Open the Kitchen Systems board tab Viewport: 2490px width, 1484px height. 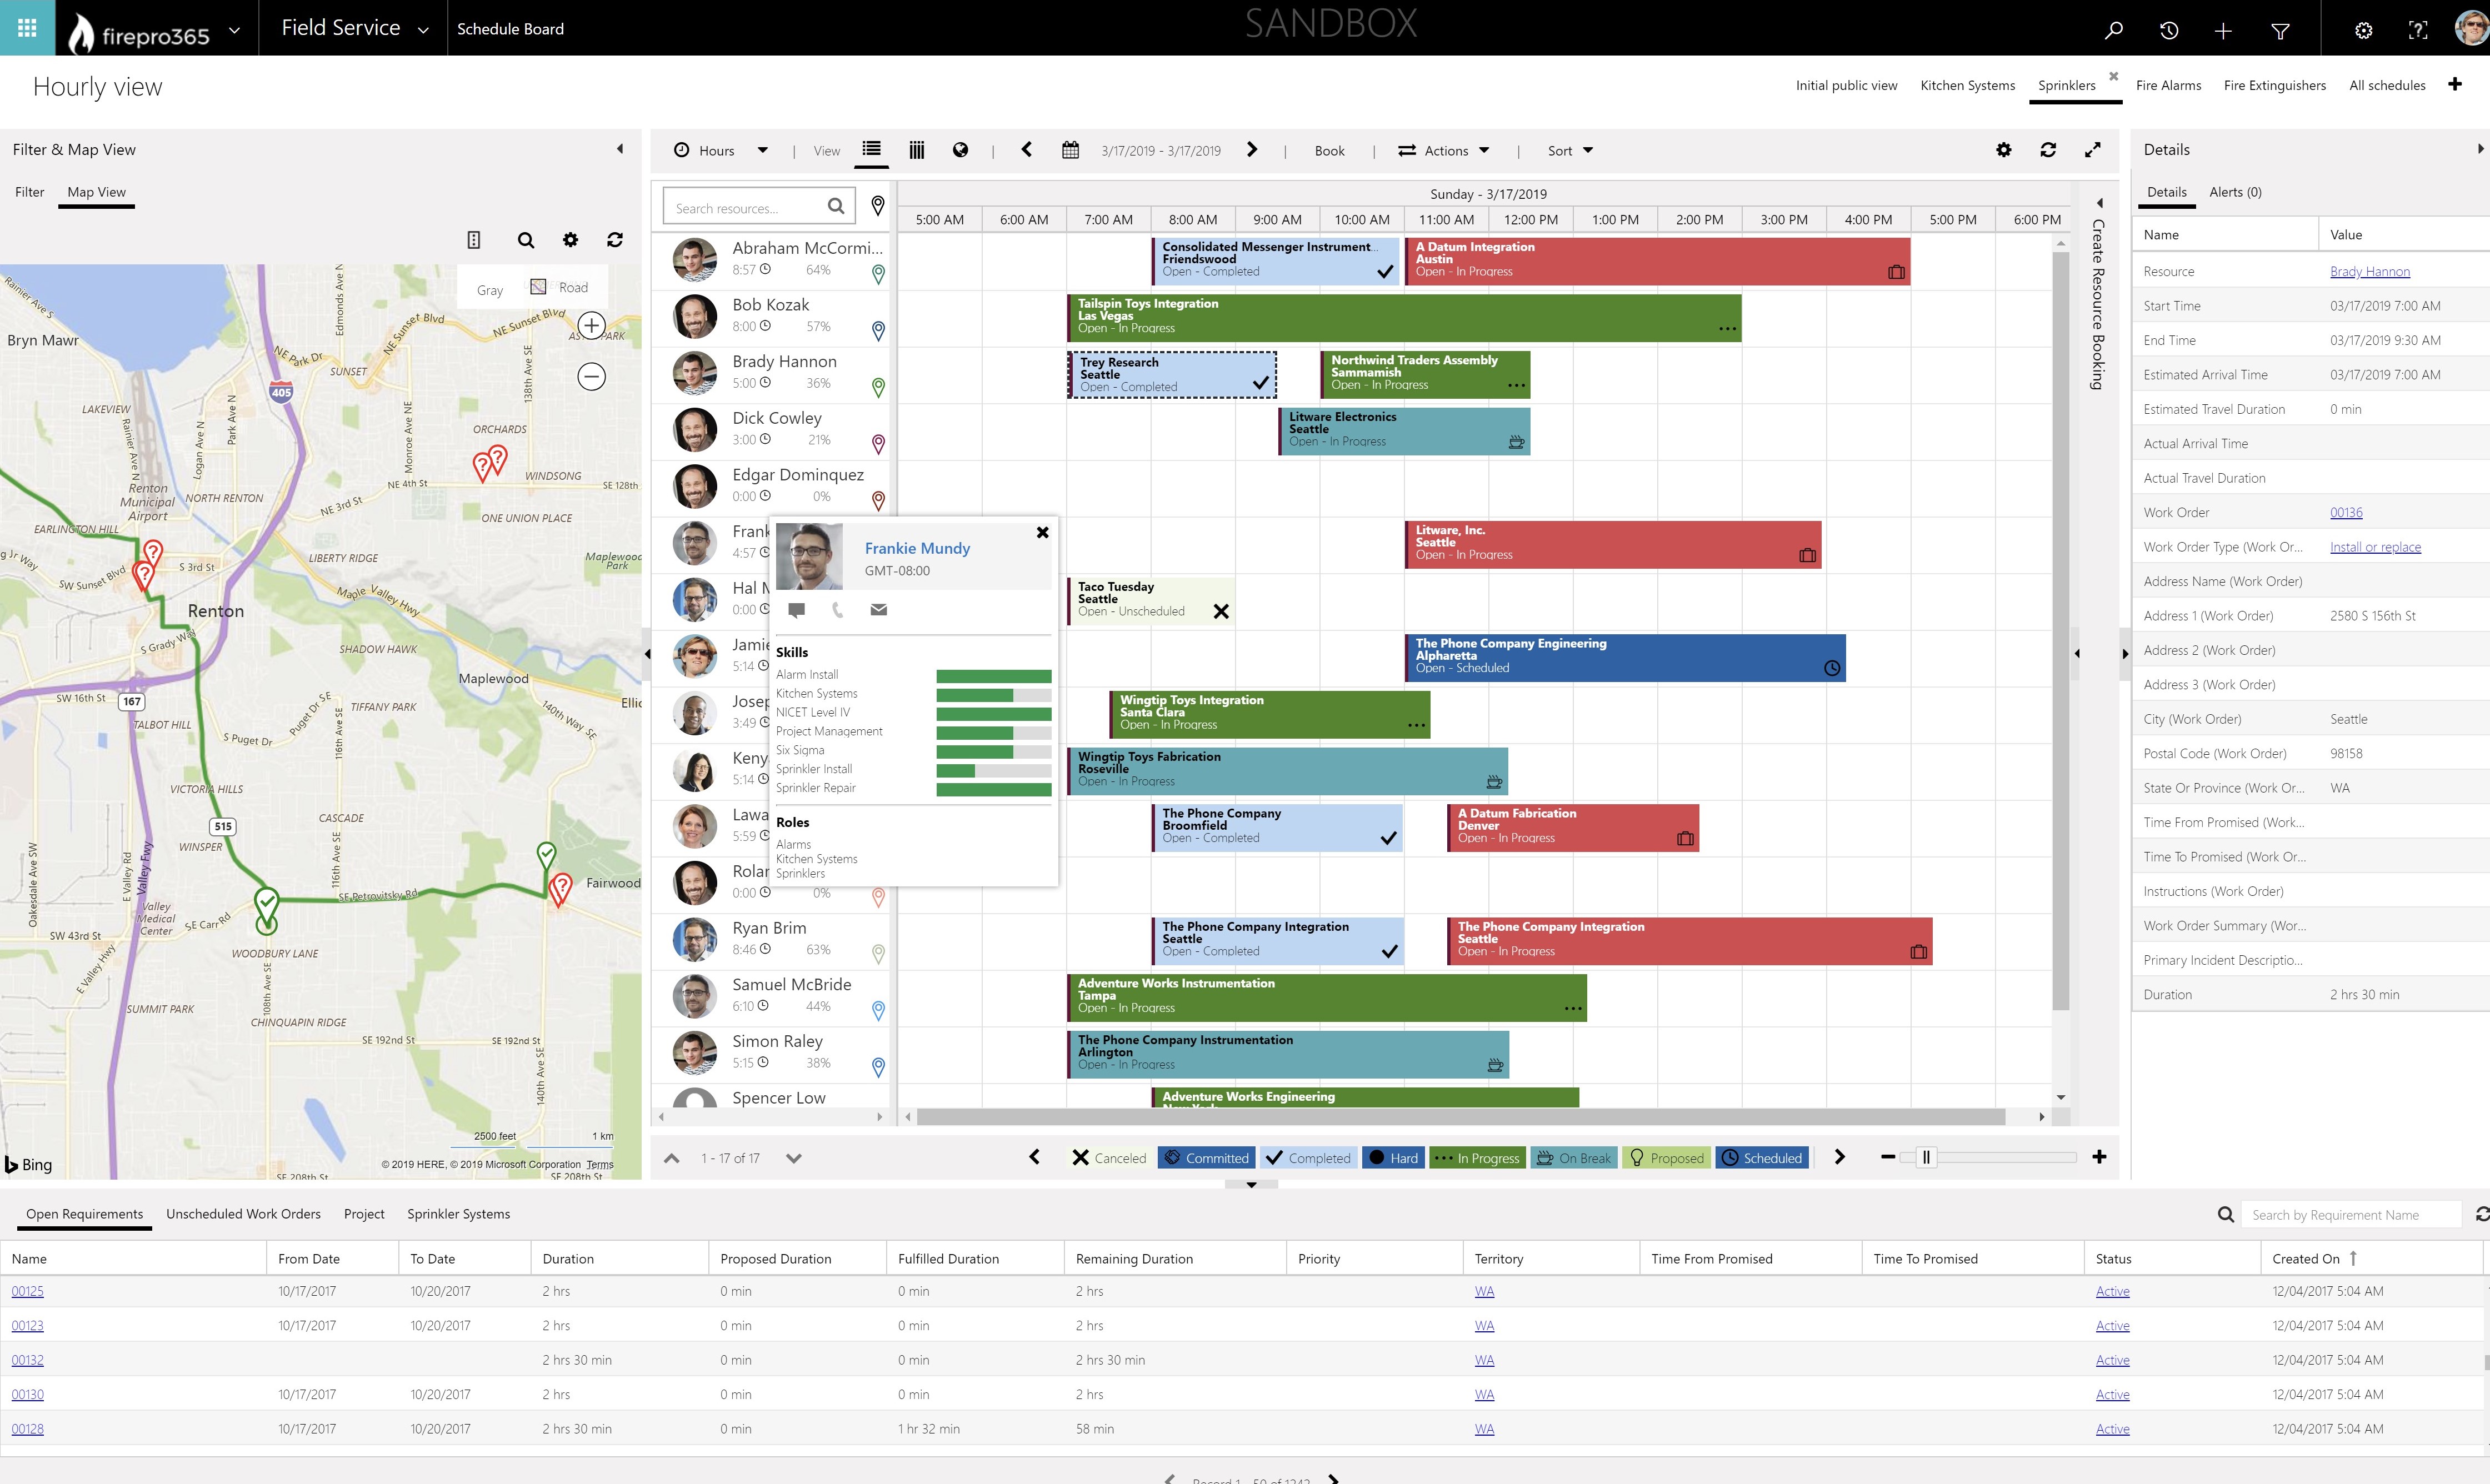point(1967,85)
